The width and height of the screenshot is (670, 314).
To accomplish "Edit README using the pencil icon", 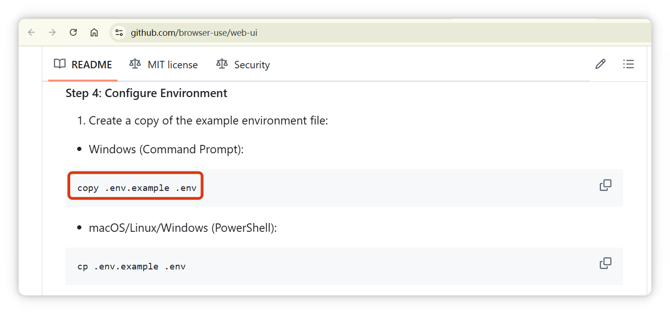I will click(600, 64).
